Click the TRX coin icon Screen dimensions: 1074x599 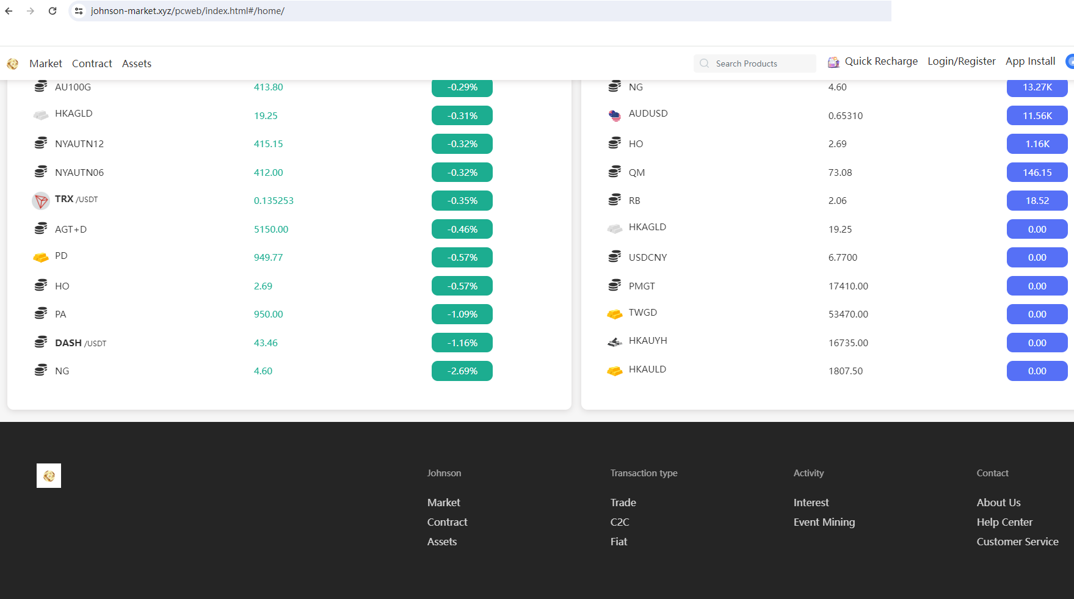coord(41,200)
